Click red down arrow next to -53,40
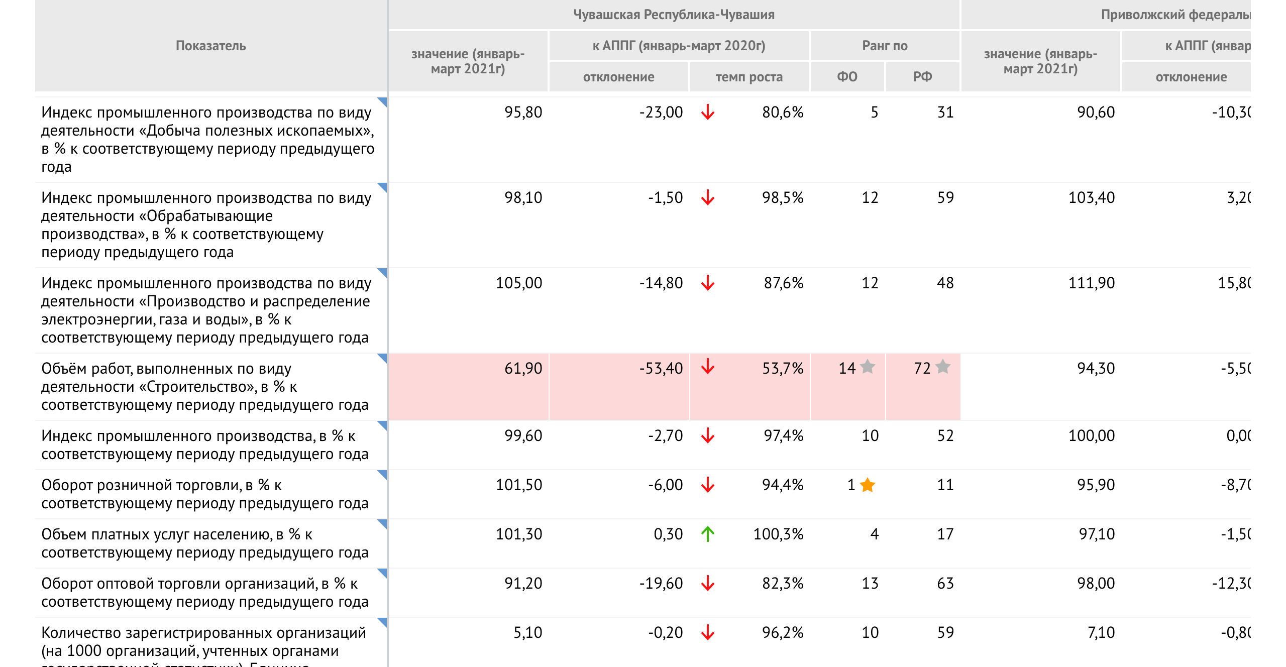The width and height of the screenshot is (1286, 667). click(708, 367)
